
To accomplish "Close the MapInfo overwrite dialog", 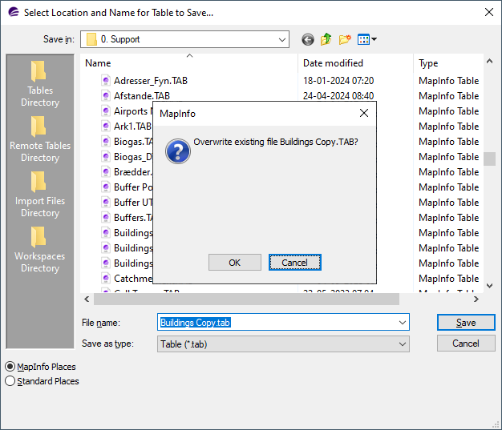I will 364,113.
